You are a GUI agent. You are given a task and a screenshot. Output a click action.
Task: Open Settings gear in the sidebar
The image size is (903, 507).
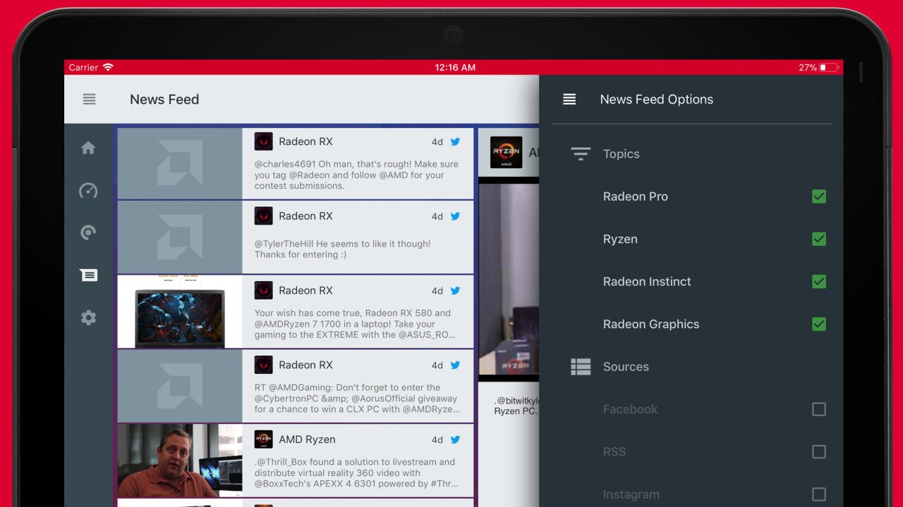tap(88, 318)
